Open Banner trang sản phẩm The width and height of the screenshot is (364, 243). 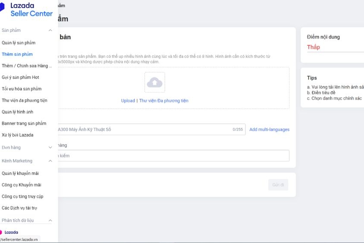click(24, 123)
